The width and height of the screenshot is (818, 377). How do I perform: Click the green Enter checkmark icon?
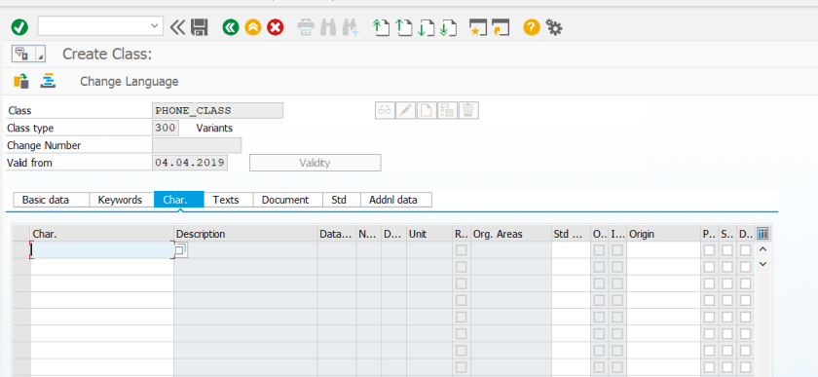(19, 26)
